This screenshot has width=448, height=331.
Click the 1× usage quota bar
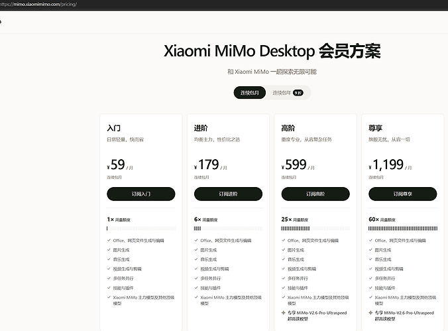(x=141, y=228)
